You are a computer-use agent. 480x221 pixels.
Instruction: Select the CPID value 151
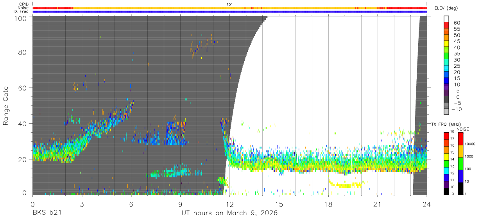(230, 4)
